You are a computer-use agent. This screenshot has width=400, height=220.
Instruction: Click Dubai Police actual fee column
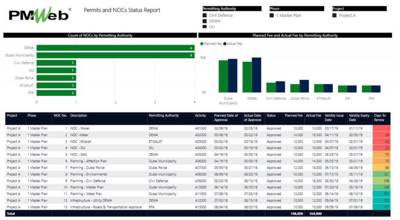pos(304,86)
